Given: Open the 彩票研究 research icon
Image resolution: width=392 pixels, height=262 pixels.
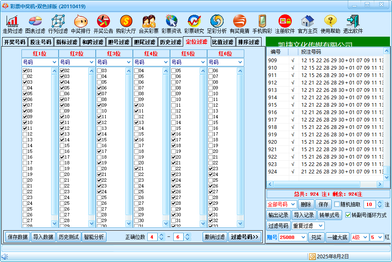Looking at the screenshot, I should point(194,21).
